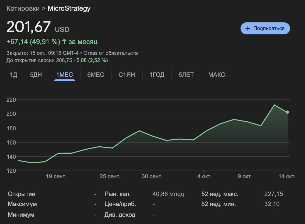Click the 160 y-axis label
The height and width of the screenshot is (224, 305).
pos(11,142)
